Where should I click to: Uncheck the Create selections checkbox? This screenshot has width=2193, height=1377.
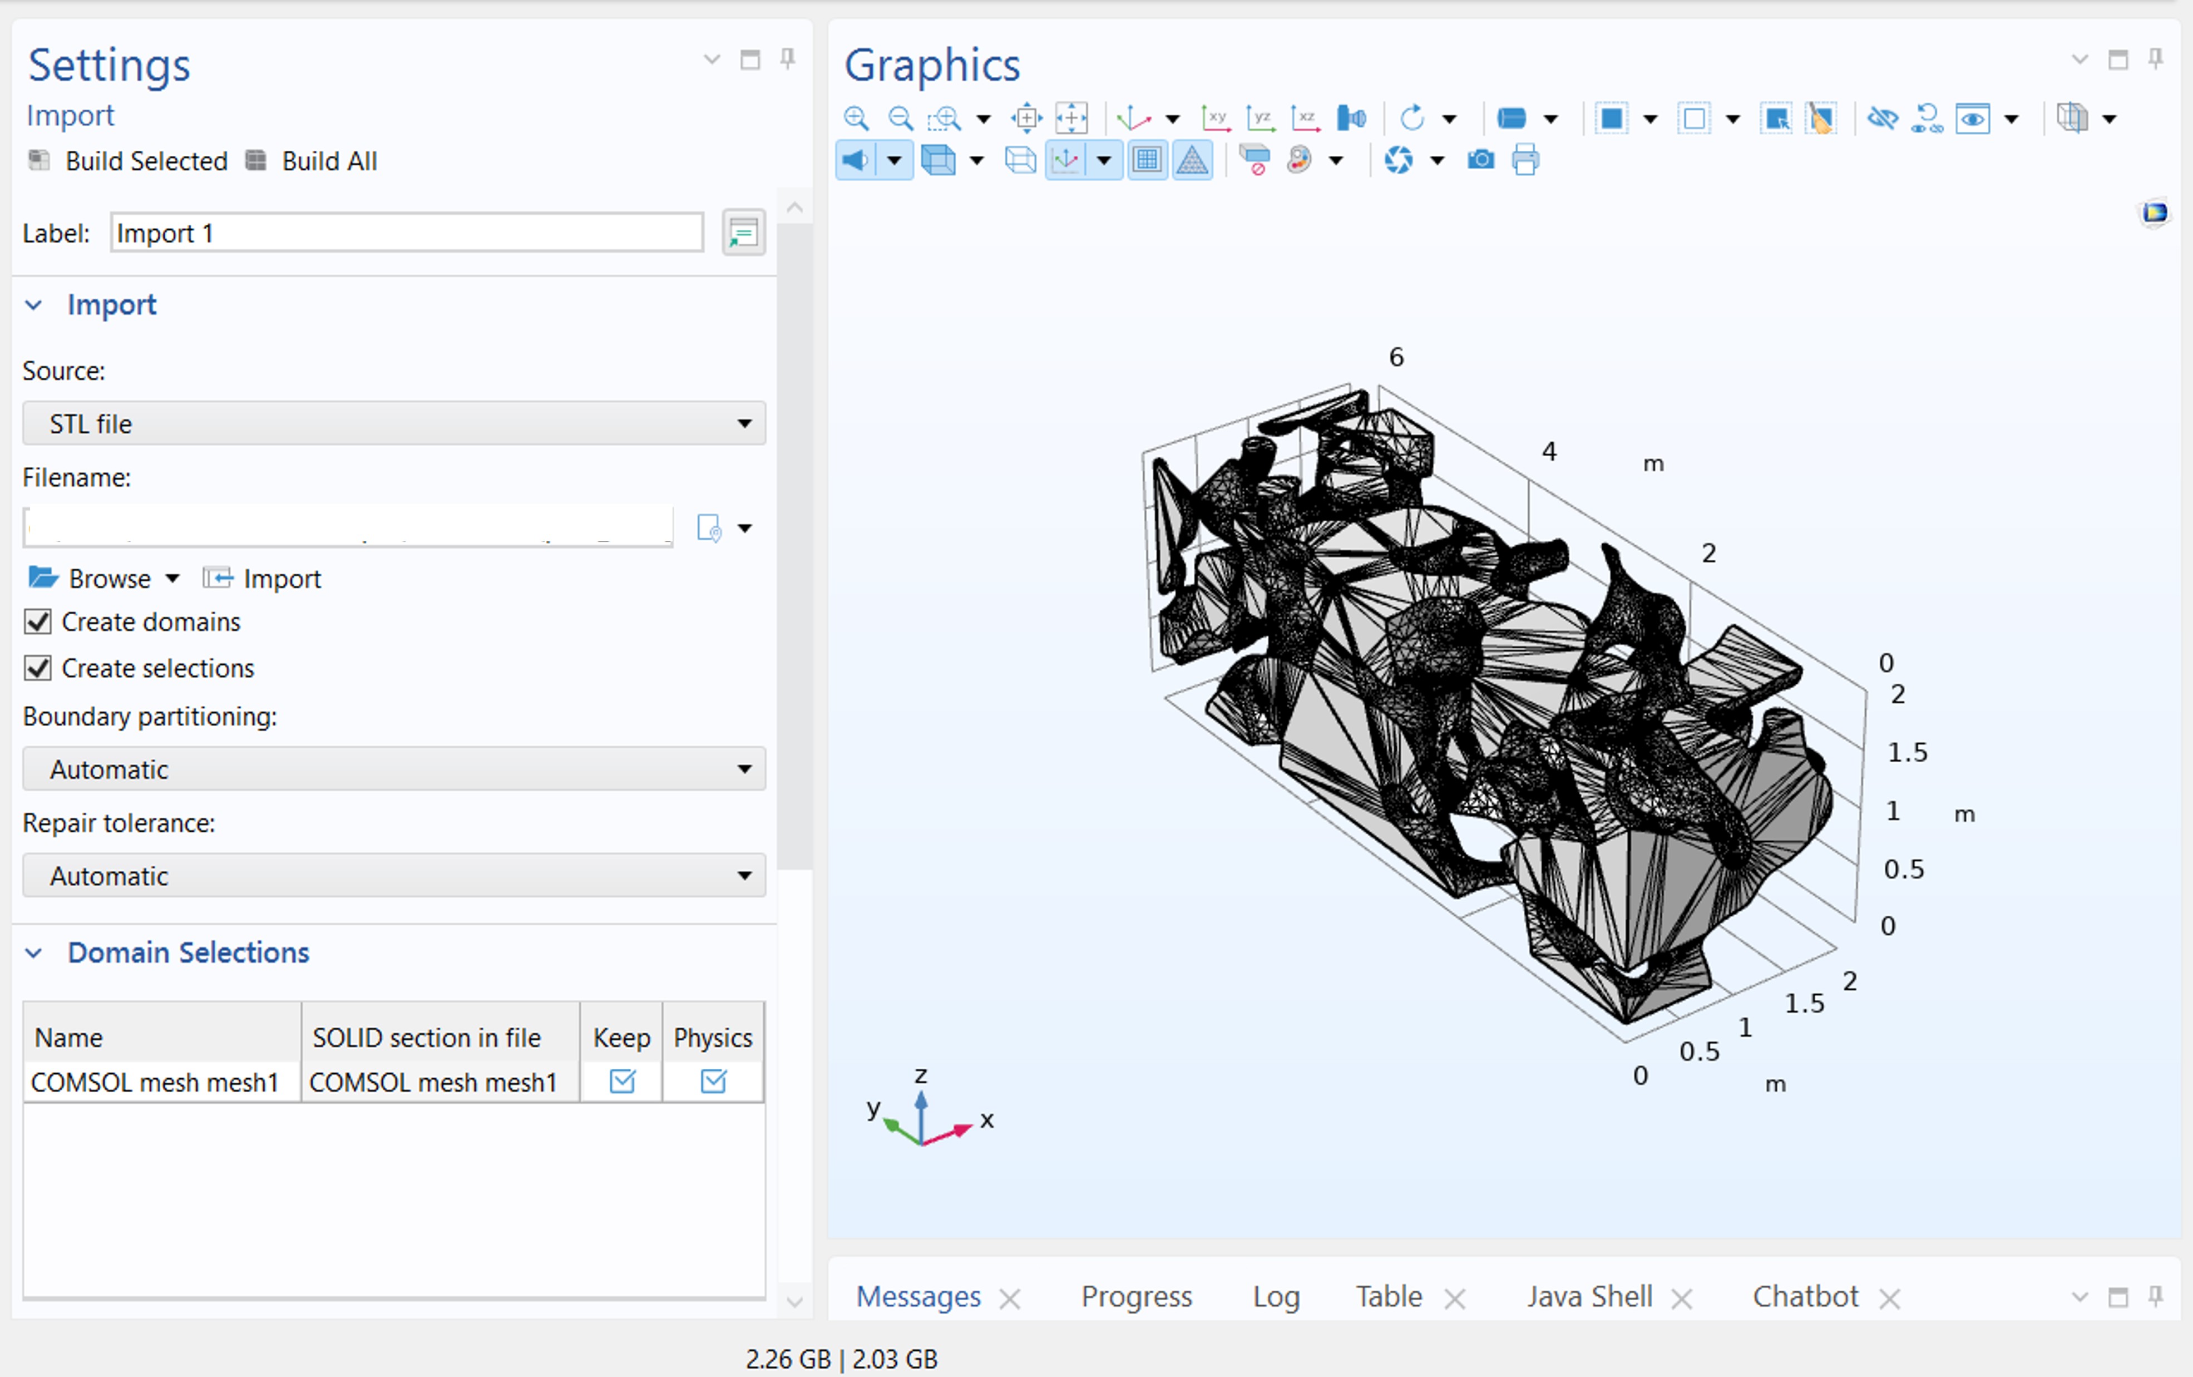point(38,668)
